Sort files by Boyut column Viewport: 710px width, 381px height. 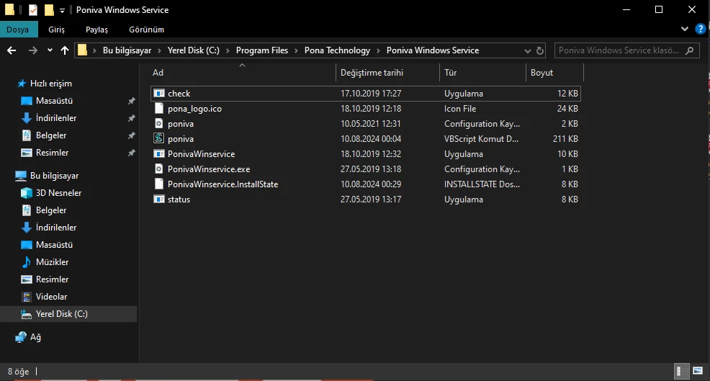(554, 73)
